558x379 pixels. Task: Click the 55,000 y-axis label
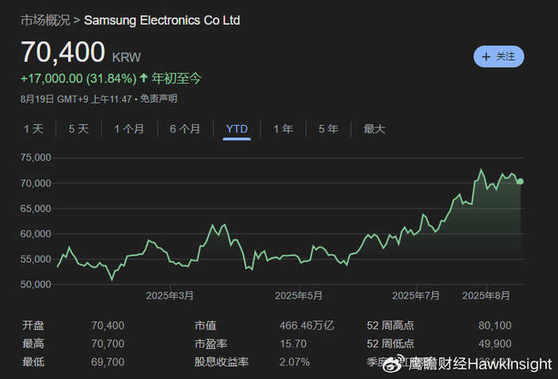tap(36, 260)
